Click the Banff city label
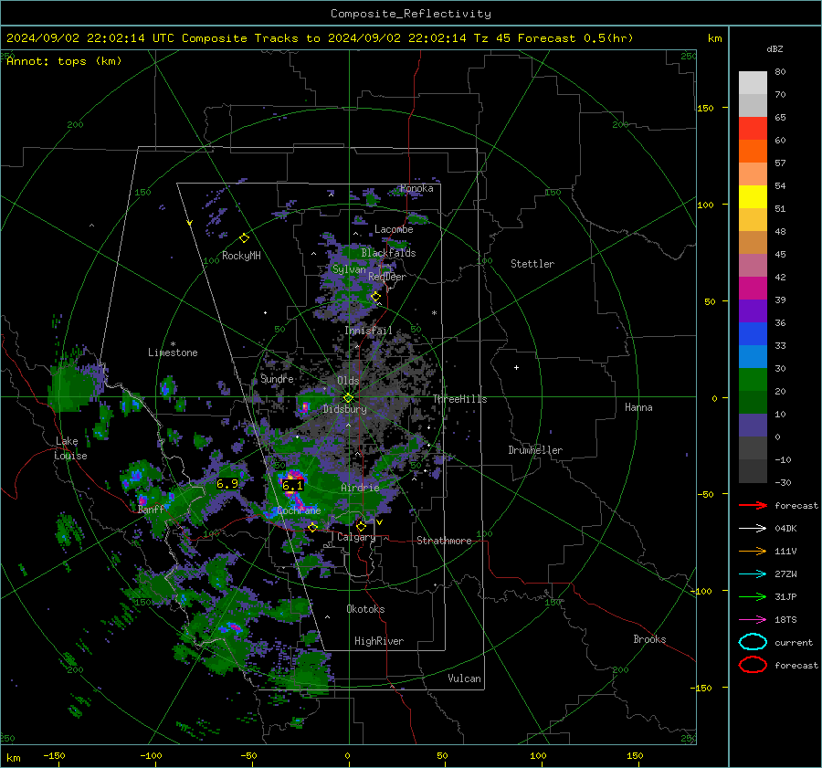Screen dimensions: 822x768 (x=151, y=510)
